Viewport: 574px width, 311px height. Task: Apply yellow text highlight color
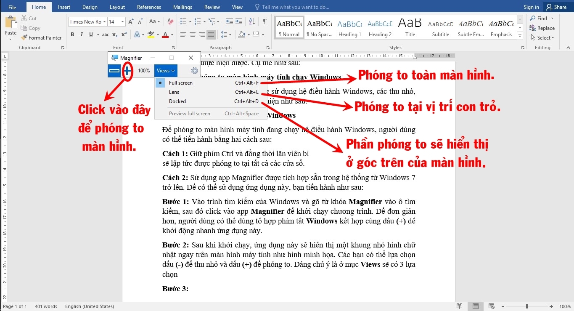pos(151,35)
